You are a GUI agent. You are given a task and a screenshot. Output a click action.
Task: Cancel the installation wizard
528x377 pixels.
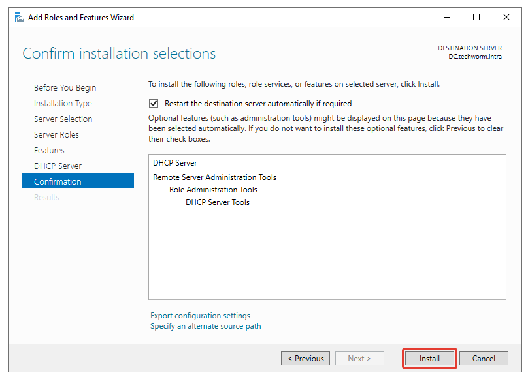coord(484,358)
